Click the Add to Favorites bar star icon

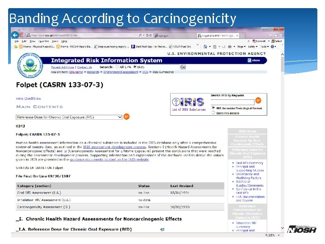pyautogui.click(x=16, y=47)
